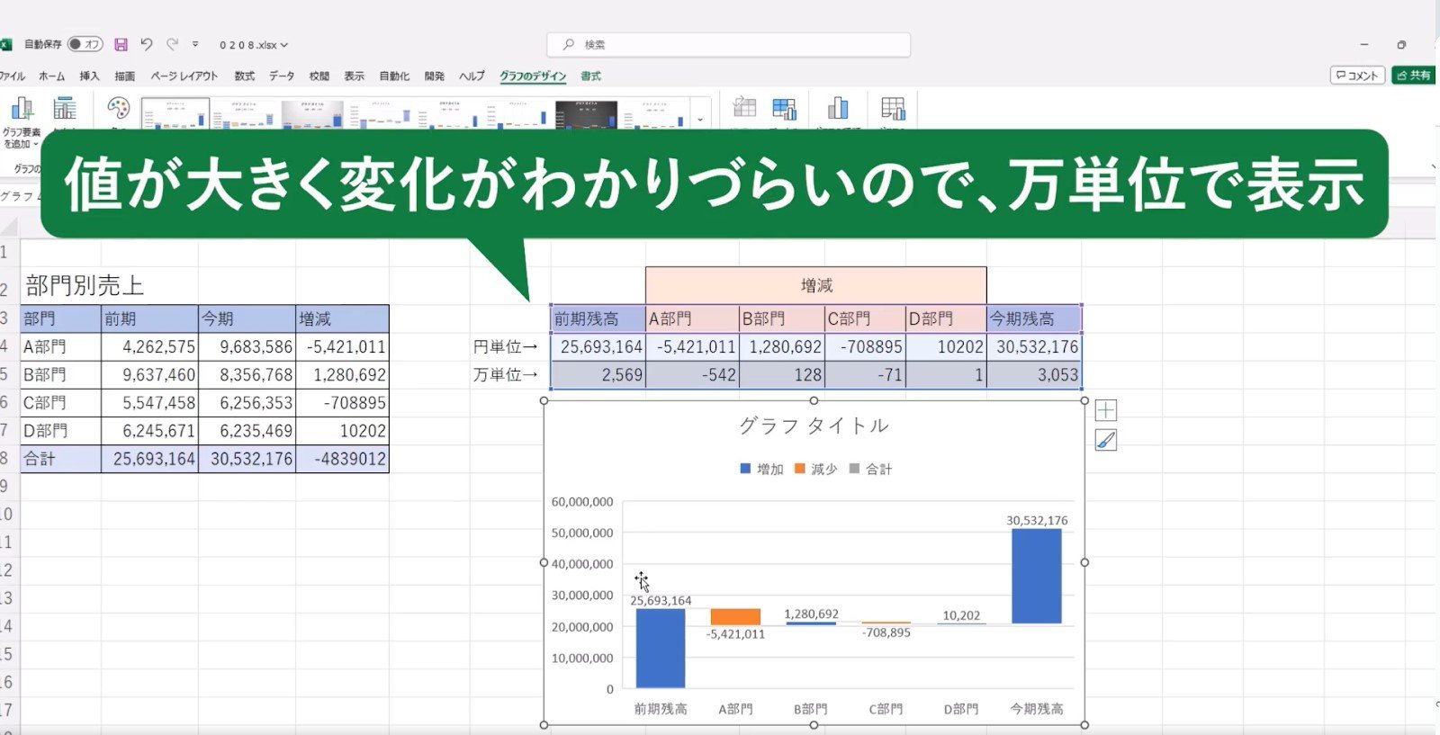
Task: Open the 自動化 tab
Action: pyautogui.click(x=394, y=76)
